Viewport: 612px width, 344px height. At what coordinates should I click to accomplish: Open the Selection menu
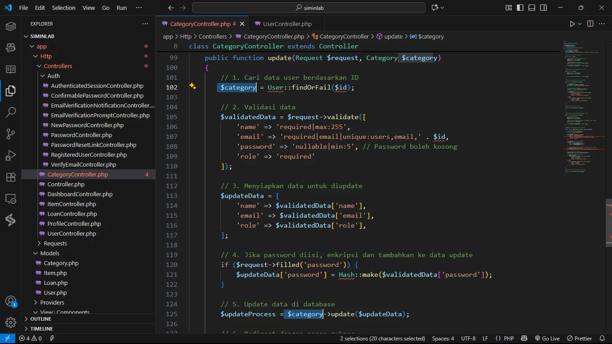coord(64,8)
